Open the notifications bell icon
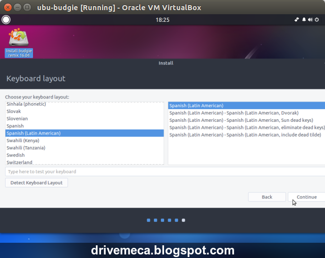This screenshot has width=325, height=258. coord(304,20)
